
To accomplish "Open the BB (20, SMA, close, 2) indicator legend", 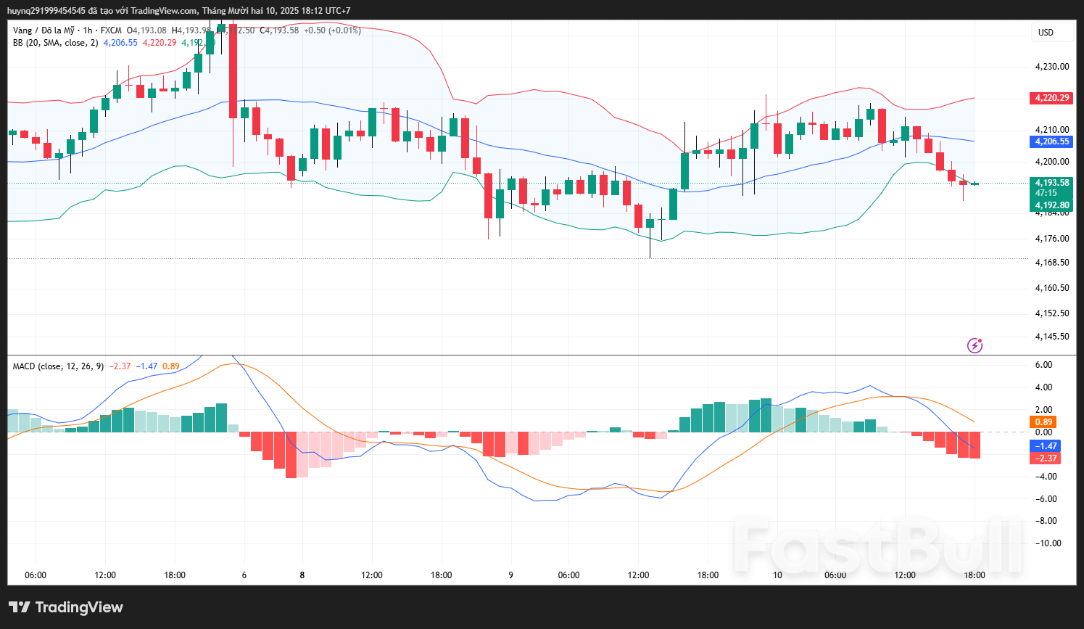I will pyautogui.click(x=55, y=43).
